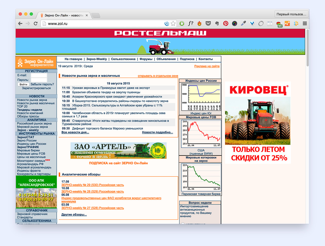Click the Кировец tractor advertisement
325x246 pixels.
pos(258,122)
